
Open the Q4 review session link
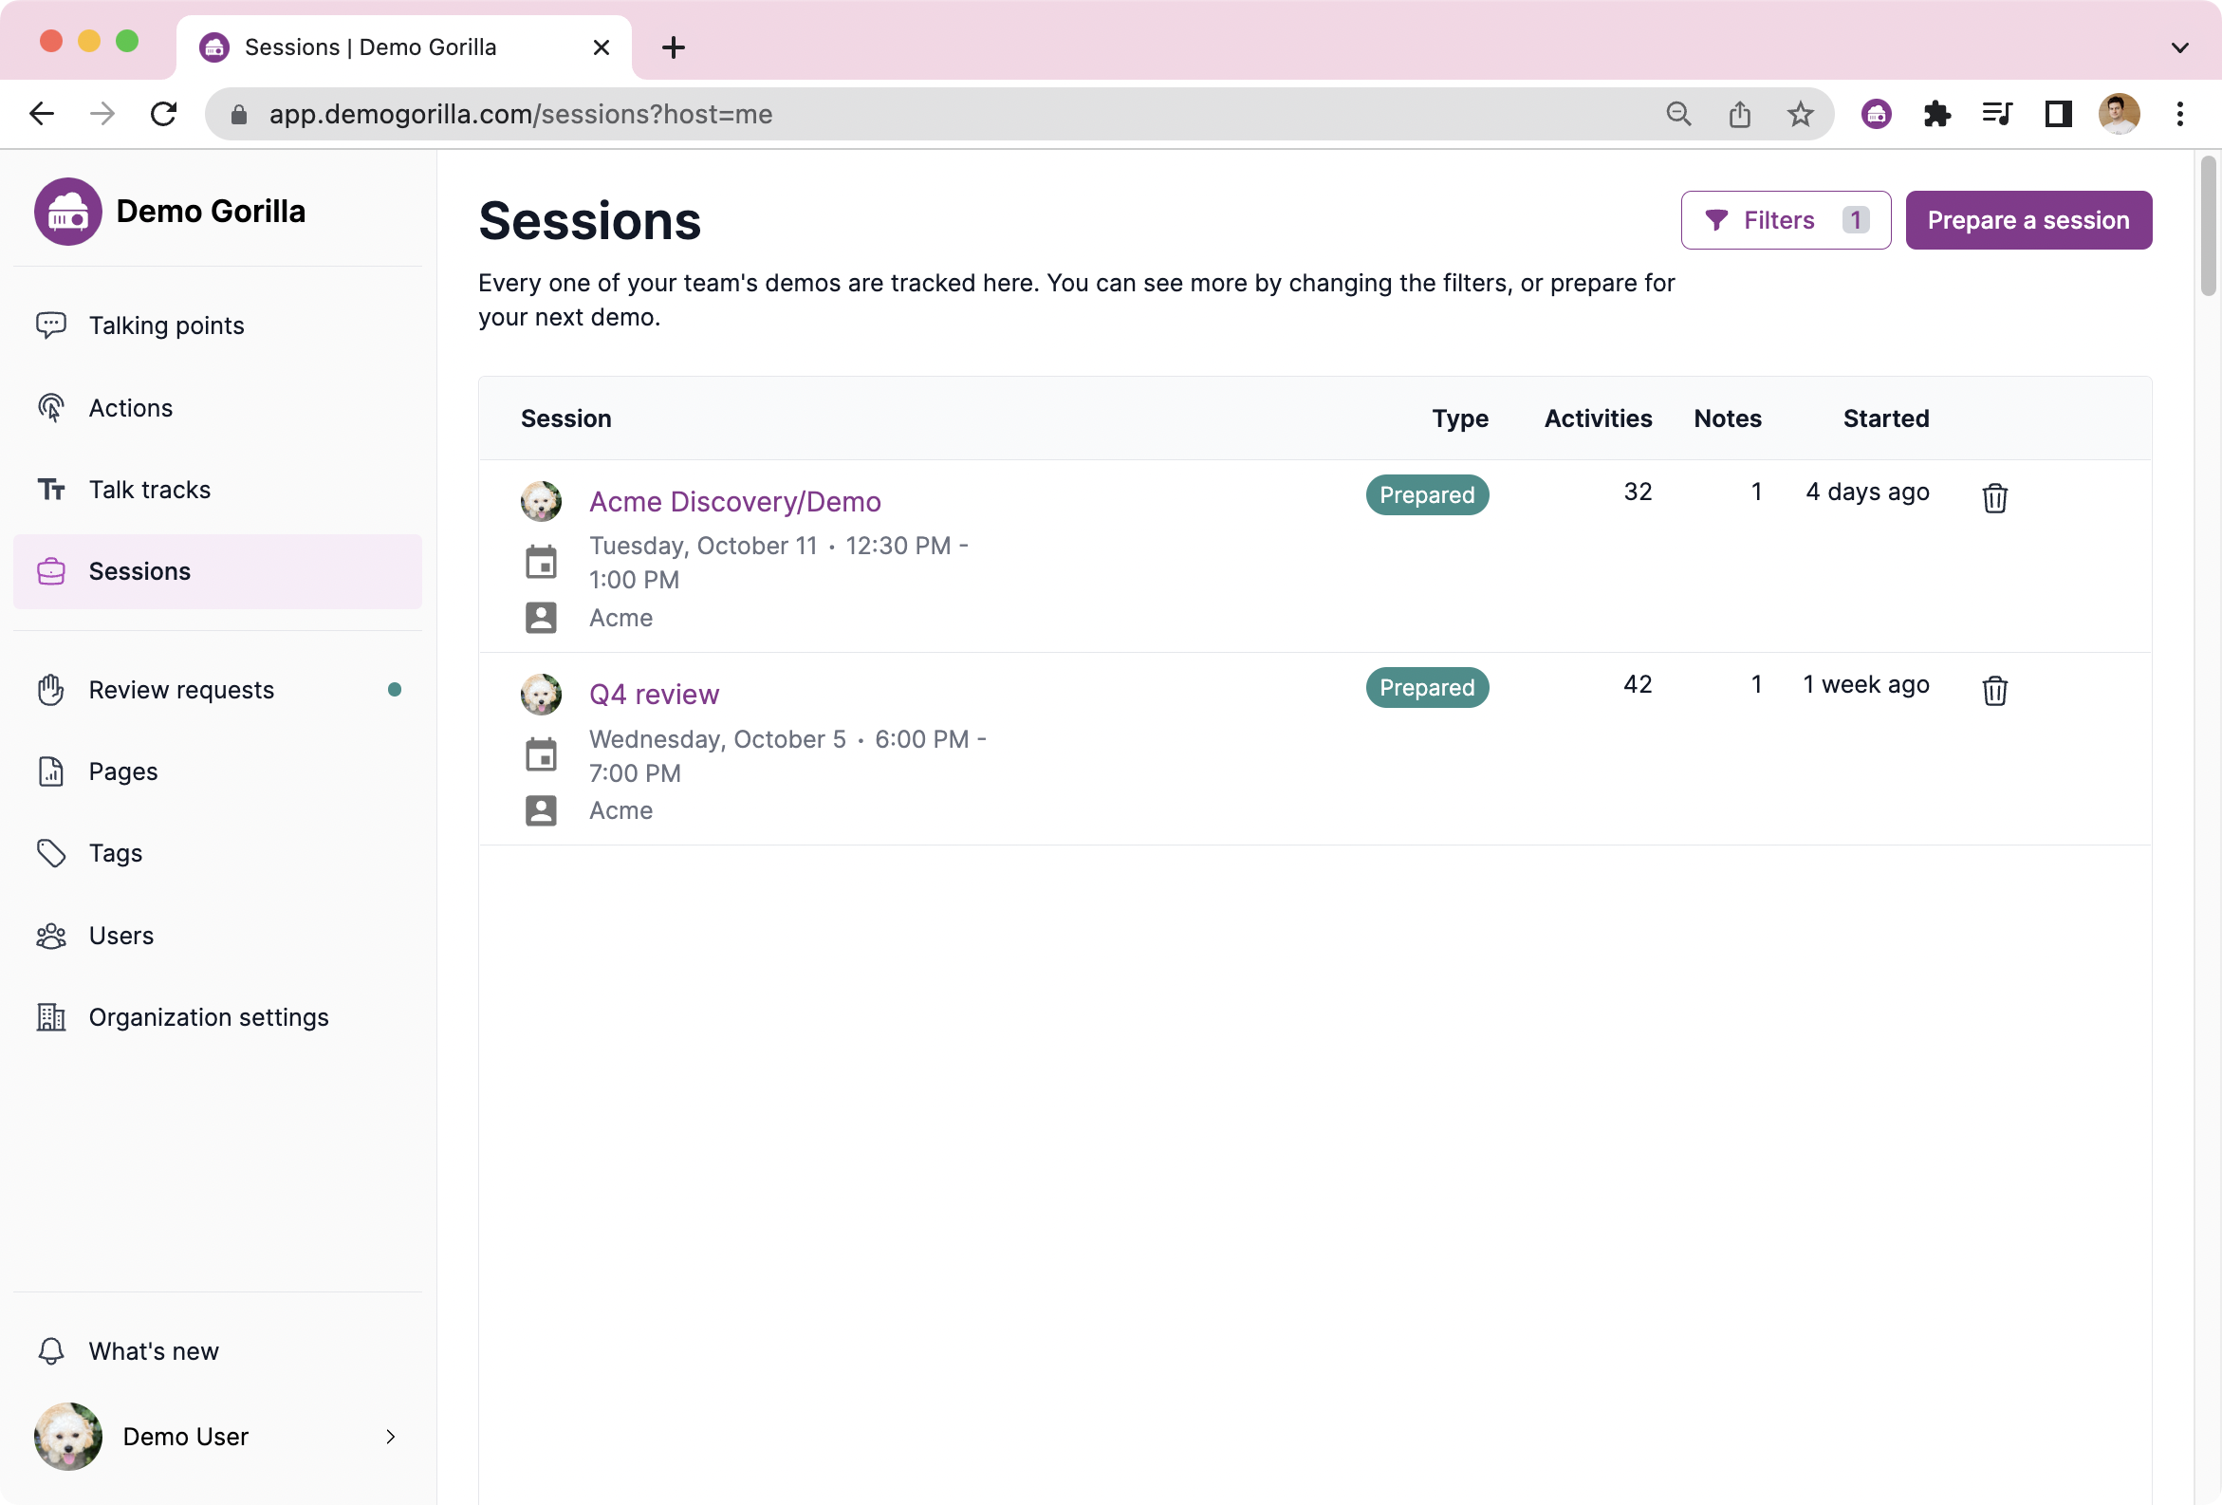click(x=654, y=695)
